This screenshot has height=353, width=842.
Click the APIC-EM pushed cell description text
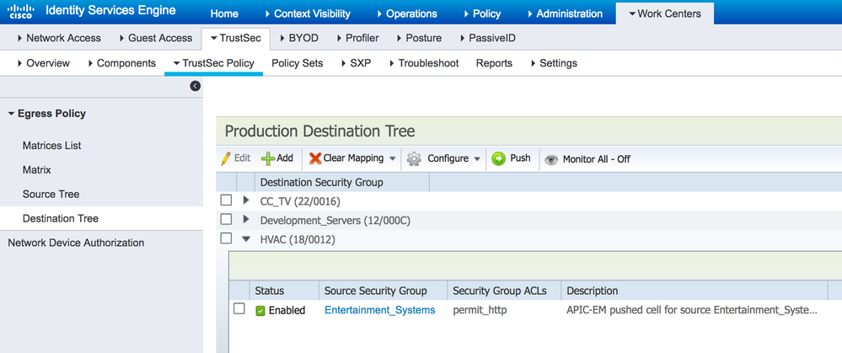[x=692, y=310]
